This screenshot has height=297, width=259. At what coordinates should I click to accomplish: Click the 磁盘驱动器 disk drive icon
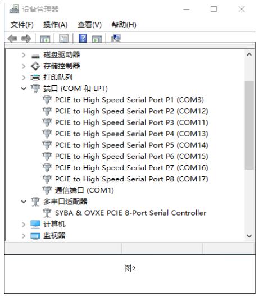coord(35,56)
